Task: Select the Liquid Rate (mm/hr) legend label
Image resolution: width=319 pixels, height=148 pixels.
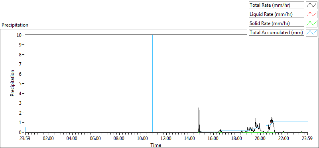Action: point(277,14)
